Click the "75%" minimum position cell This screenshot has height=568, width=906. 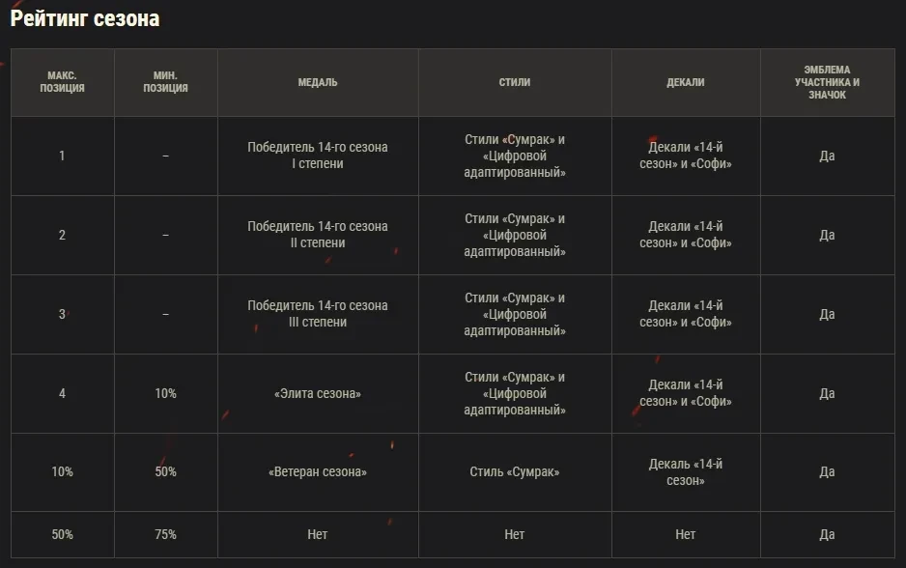pos(165,534)
